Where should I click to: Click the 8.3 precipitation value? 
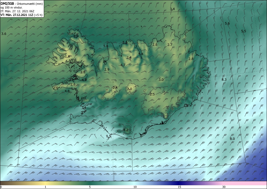pyautogui.click(x=224, y=80)
